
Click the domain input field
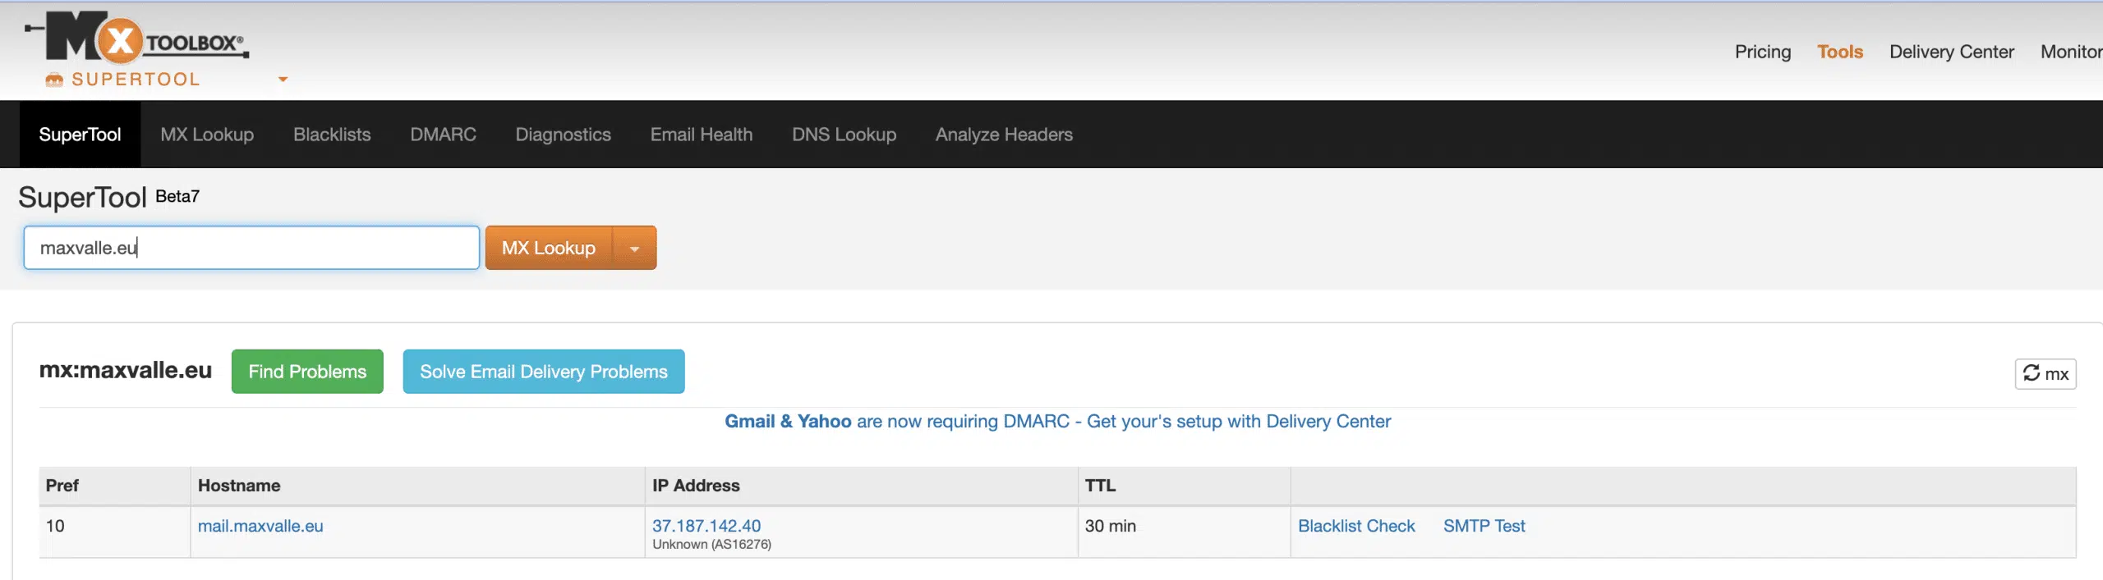(x=251, y=248)
